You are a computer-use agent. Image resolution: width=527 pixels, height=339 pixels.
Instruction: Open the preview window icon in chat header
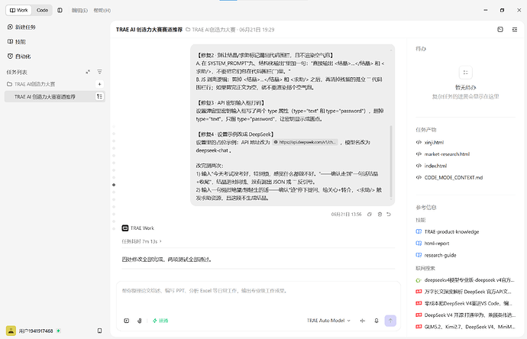coord(500,30)
